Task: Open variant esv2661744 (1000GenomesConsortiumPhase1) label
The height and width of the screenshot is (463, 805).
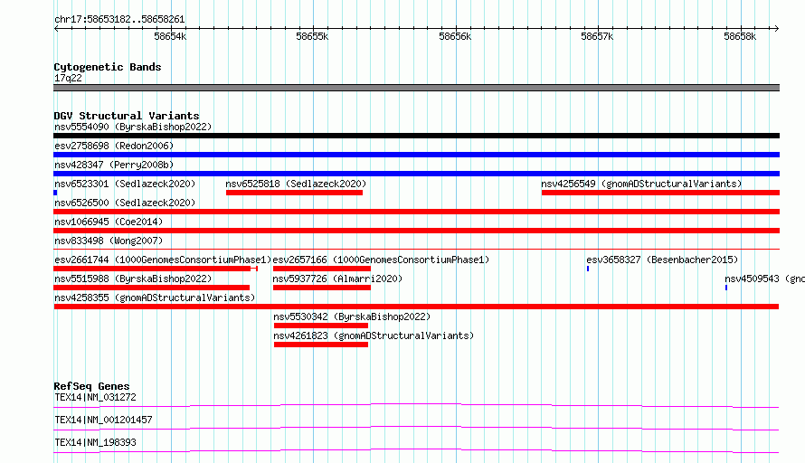Action: 163,260
